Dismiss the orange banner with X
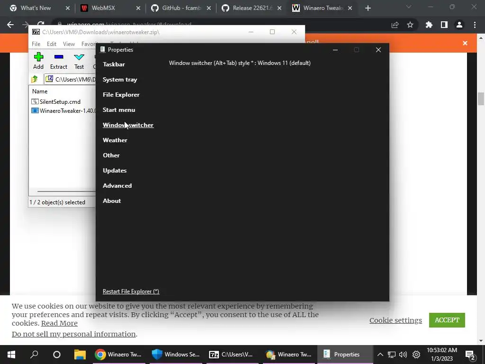Image resolution: width=485 pixels, height=364 pixels. point(465,43)
